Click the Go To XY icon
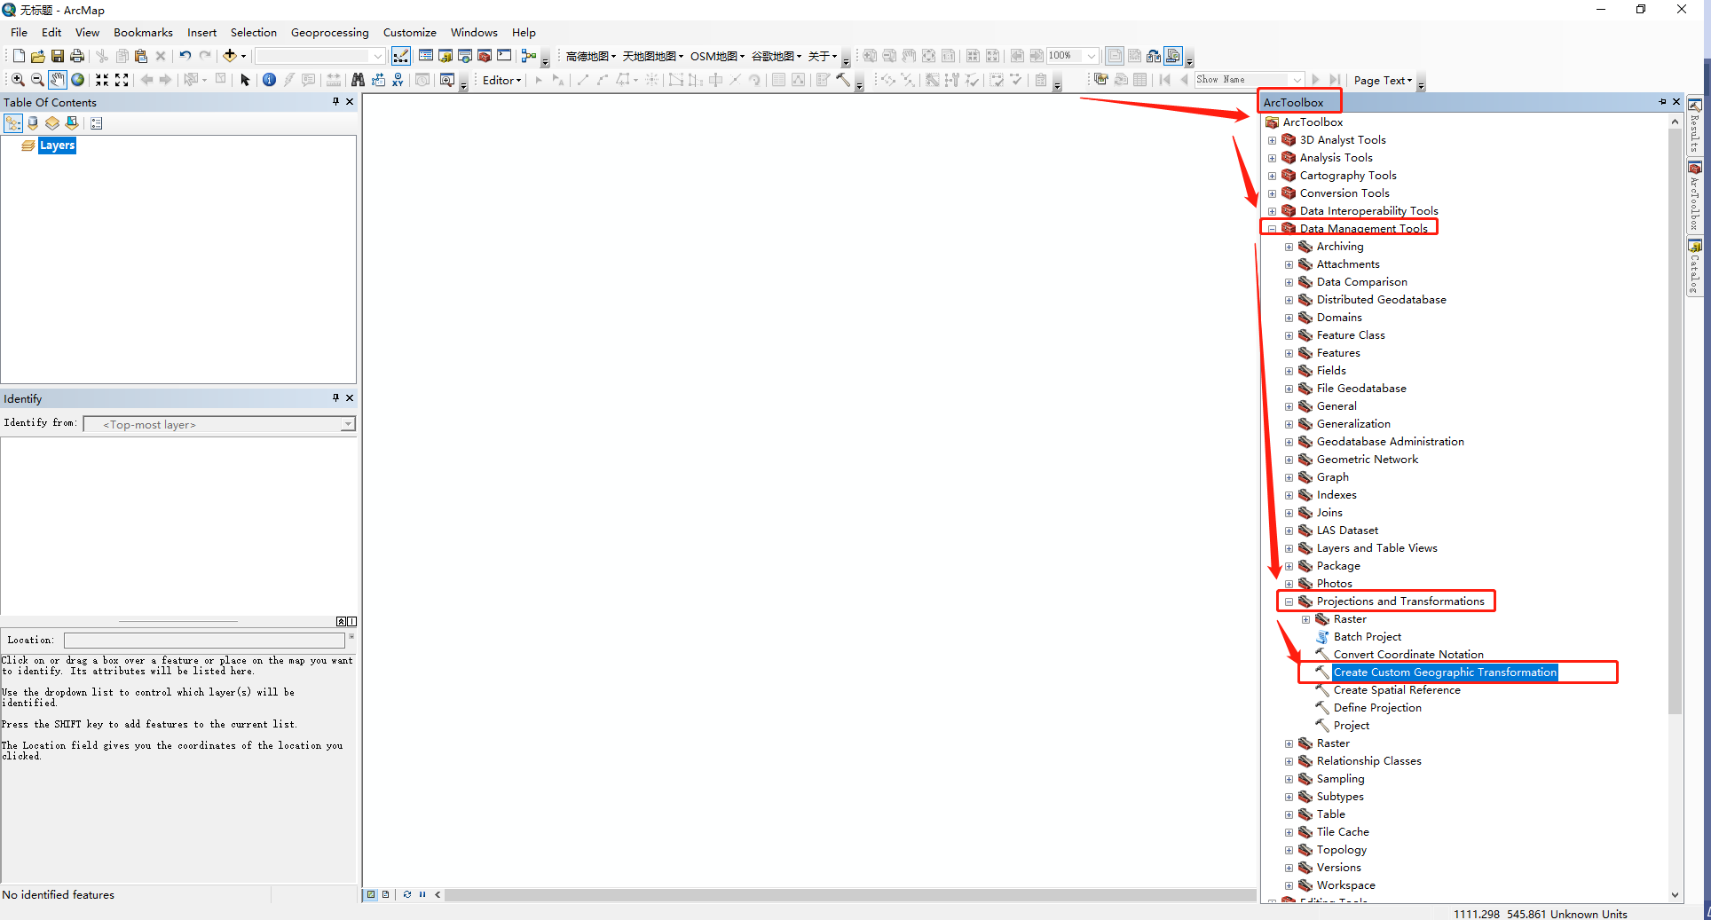 coord(398,80)
